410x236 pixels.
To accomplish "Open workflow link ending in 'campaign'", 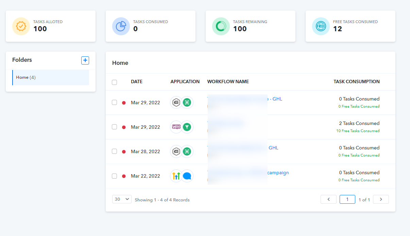I will (248, 173).
